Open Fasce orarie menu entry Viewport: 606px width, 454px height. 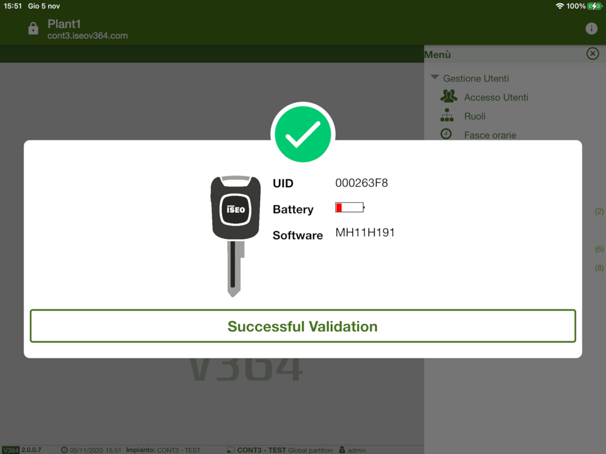[x=490, y=135]
